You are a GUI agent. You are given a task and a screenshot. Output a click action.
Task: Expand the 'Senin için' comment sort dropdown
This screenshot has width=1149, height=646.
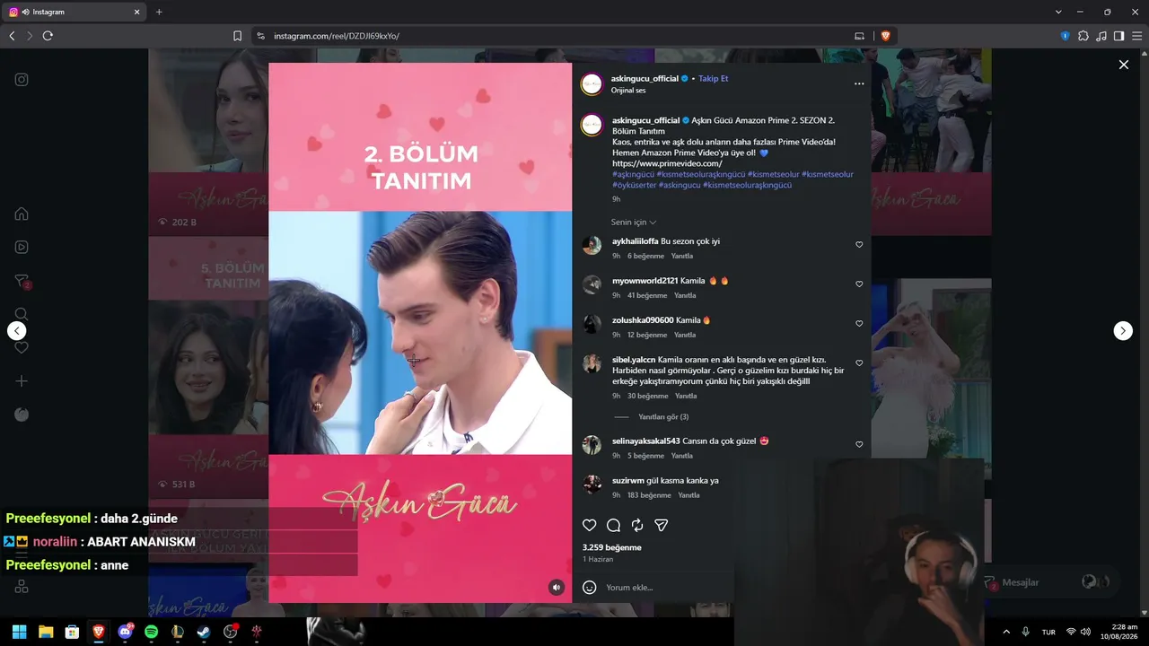click(x=634, y=223)
